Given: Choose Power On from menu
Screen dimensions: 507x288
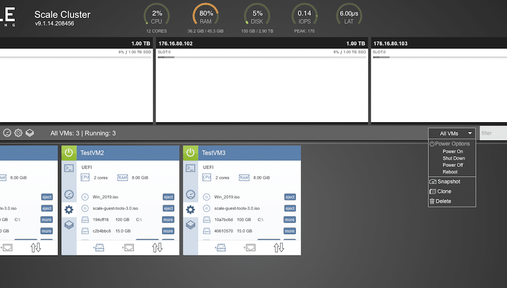Looking at the screenshot, I should click(x=452, y=151).
